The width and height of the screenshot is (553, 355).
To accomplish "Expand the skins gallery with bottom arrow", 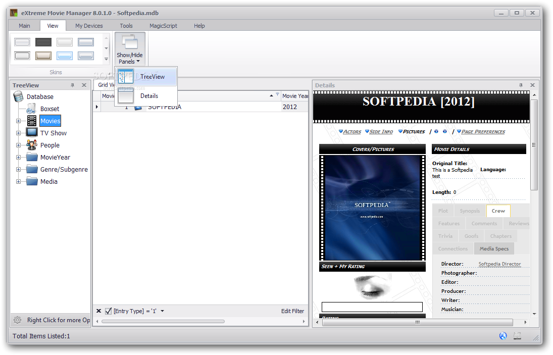I will pyautogui.click(x=106, y=59).
